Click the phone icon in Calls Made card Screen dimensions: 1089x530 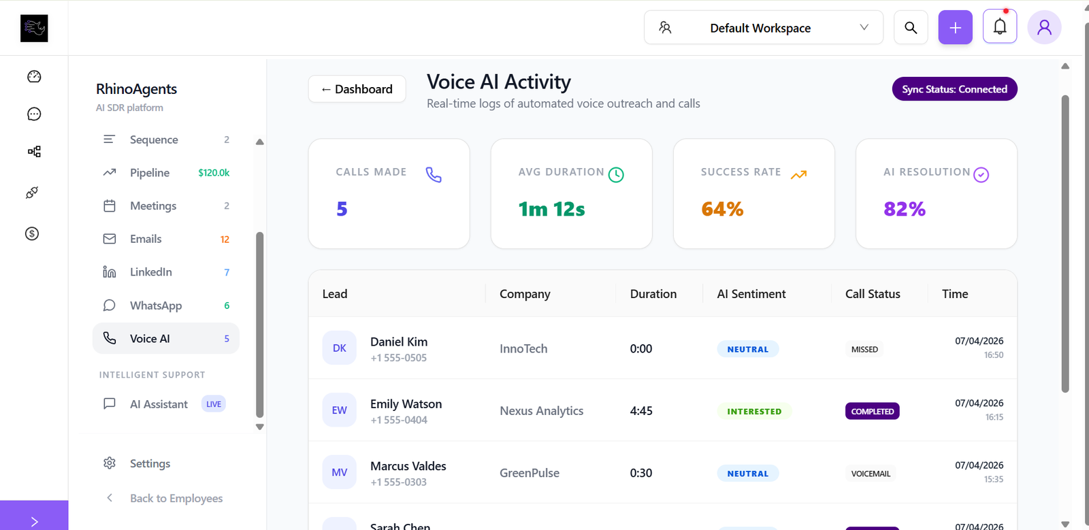point(434,175)
